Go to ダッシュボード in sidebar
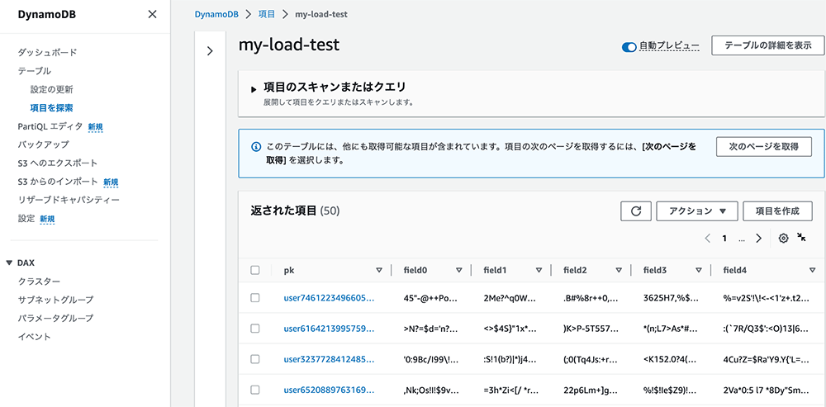Image resolution: width=826 pixels, height=407 pixels. tap(47, 52)
